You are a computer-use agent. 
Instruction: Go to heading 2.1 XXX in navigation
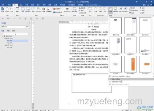(10, 47)
